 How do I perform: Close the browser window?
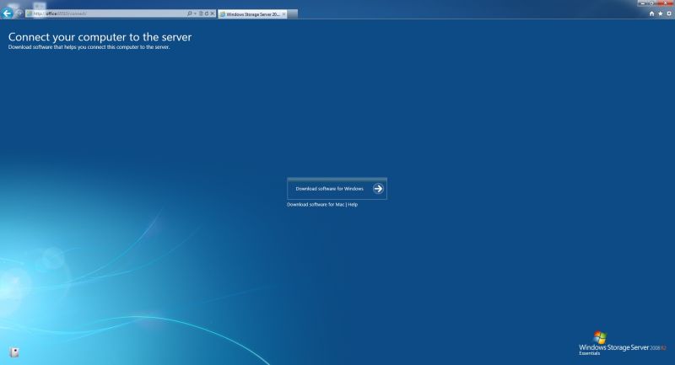(x=665, y=3)
